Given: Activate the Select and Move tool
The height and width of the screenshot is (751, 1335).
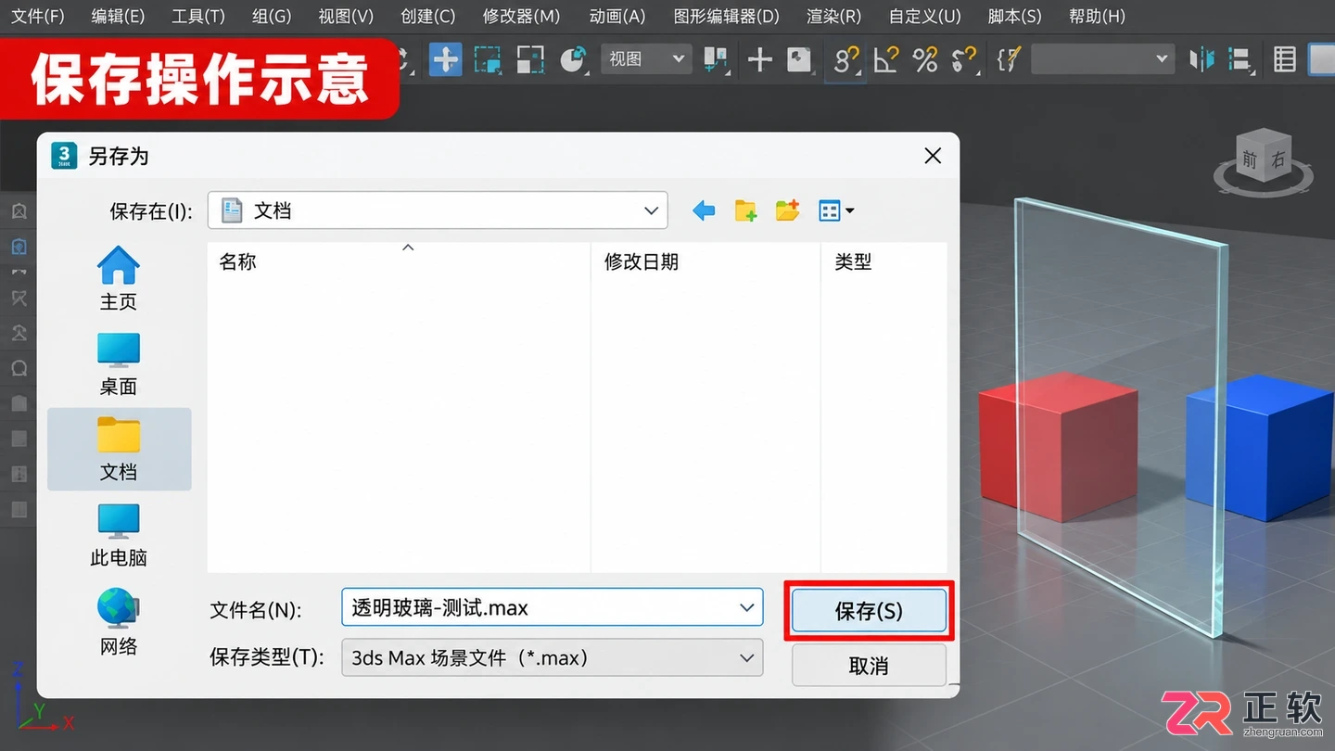Looking at the screenshot, I should (x=446, y=59).
